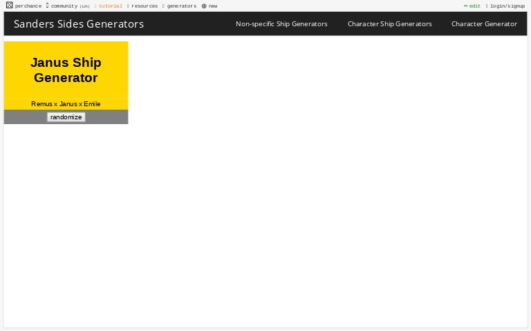
Task: Open Character Ship Generators menu
Action: pyautogui.click(x=389, y=24)
